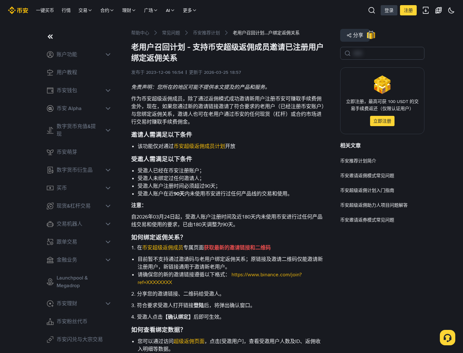
Task: Open related article 币安邀请返佣模式常见问题
Action: pos(367,176)
